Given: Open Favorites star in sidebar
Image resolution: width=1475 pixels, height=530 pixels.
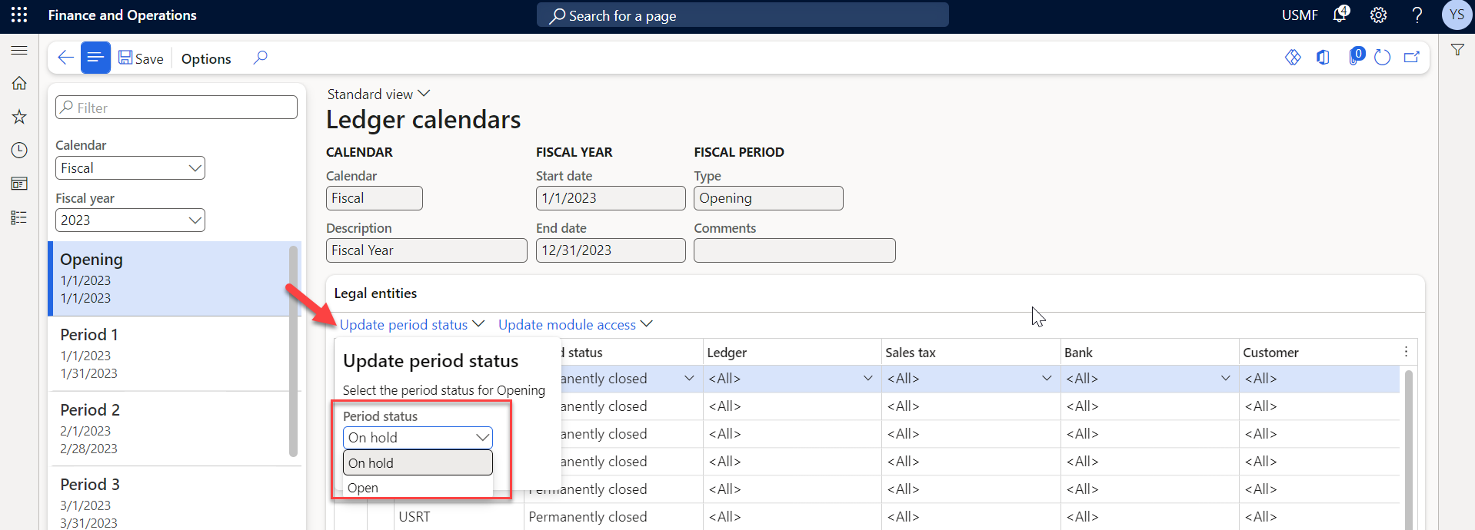Looking at the screenshot, I should [x=19, y=117].
